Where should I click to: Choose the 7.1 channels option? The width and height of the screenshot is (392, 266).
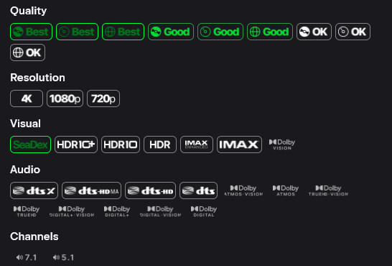pos(27,257)
